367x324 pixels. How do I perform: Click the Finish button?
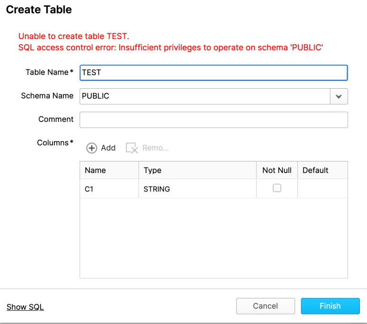point(330,306)
